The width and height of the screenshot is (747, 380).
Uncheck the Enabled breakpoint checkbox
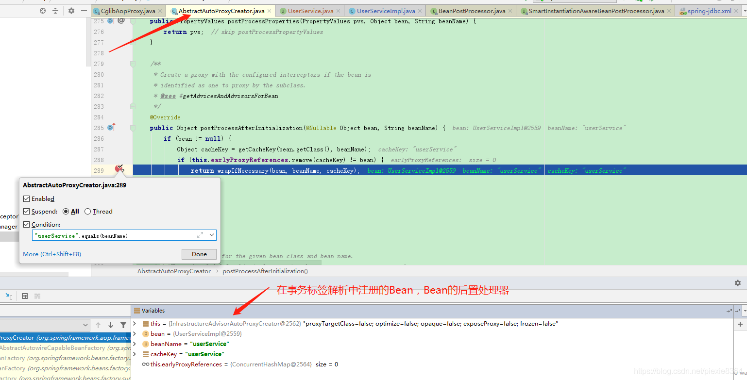coord(27,198)
